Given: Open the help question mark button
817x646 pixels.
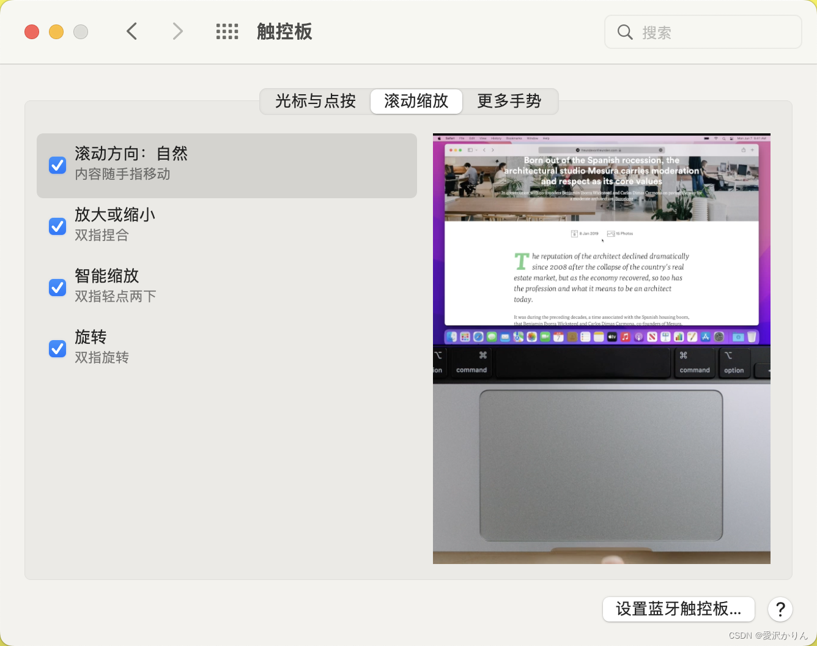Looking at the screenshot, I should 780,609.
